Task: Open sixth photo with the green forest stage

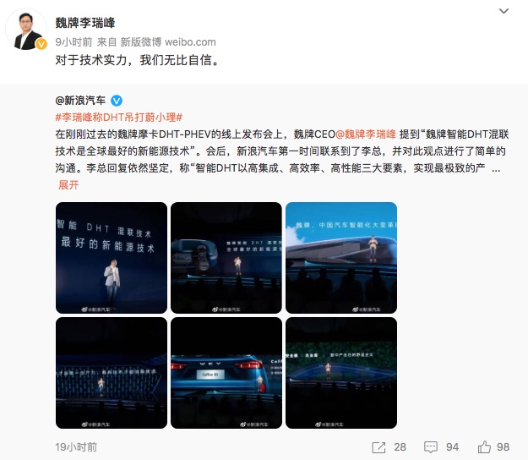Action: coord(341,373)
